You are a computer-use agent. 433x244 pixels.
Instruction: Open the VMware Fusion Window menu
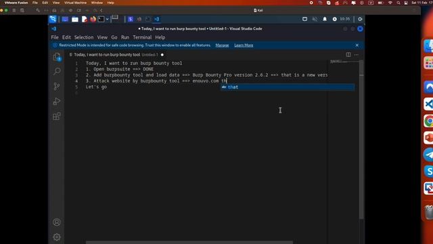tap(97, 3)
